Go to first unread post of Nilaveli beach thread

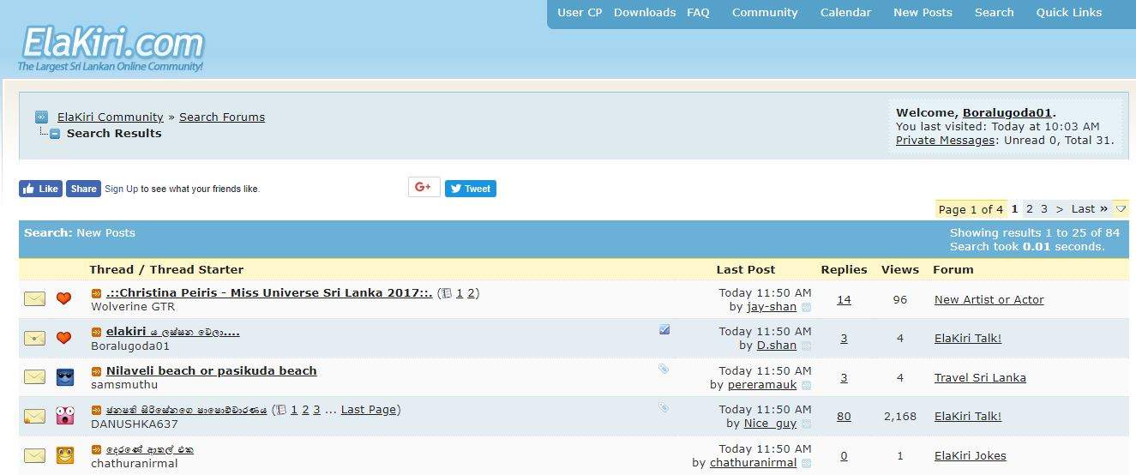click(97, 371)
